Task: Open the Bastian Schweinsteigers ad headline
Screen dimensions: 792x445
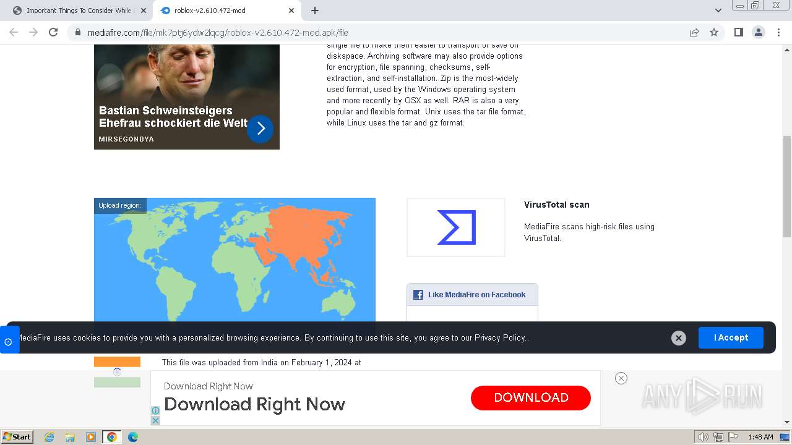Action: pos(173,116)
